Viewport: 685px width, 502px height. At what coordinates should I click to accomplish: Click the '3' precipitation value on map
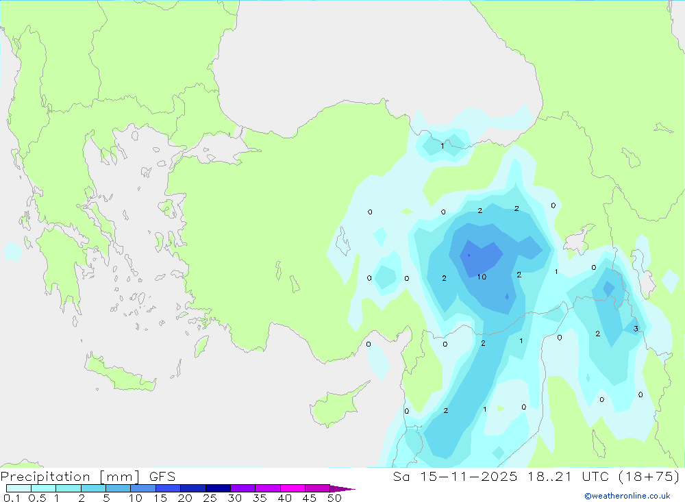[x=636, y=329]
